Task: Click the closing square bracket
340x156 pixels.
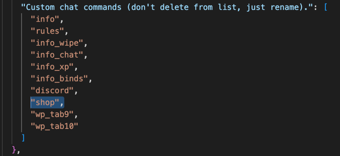Action: (x=23, y=138)
